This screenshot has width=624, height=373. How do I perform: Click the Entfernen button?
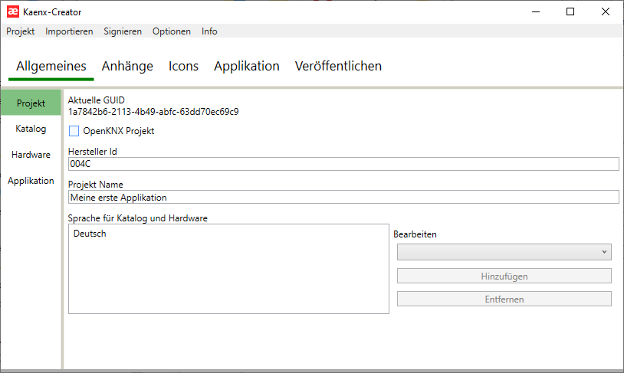point(504,299)
